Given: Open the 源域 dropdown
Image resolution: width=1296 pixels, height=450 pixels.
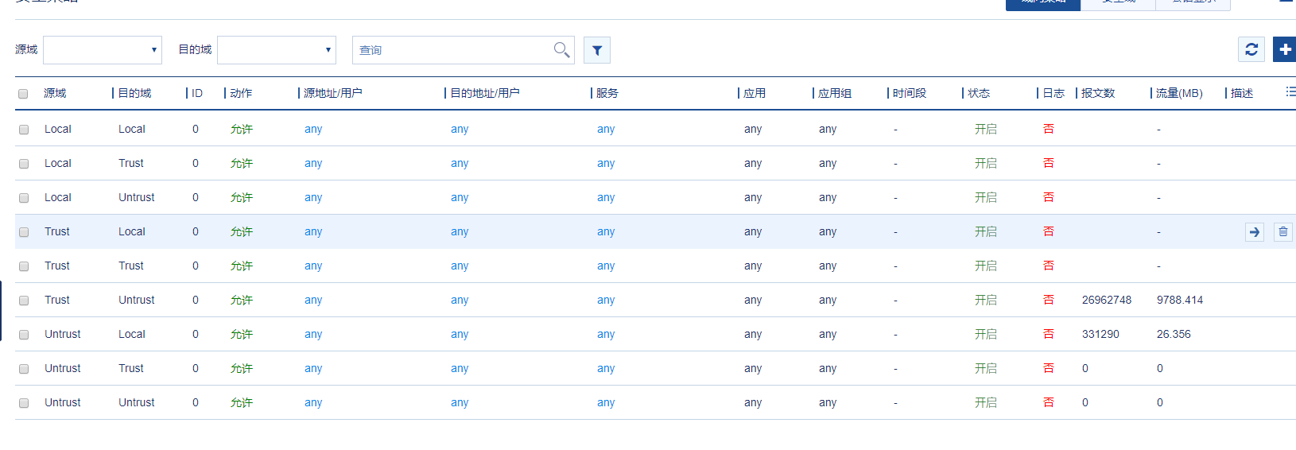Looking at the screenshot, I should pos(103,50).
